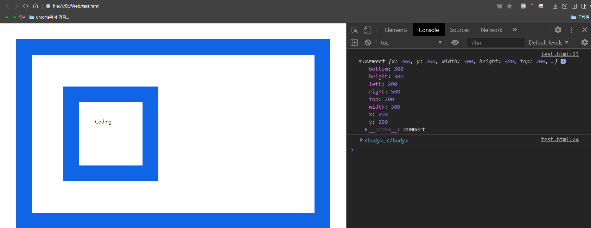
Task: Click the console Filter field
Action: [x=496, y=42]
